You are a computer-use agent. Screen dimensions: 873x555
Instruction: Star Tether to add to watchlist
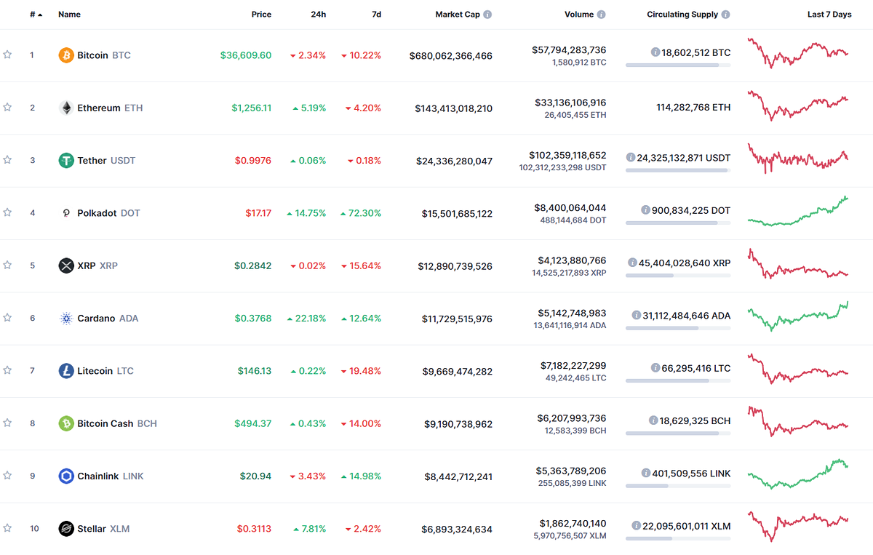[x=7, y=159]
